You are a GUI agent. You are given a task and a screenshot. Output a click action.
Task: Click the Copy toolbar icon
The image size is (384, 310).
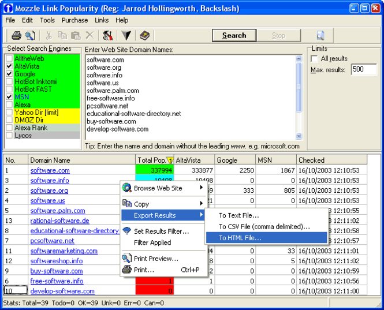pyautogui.click(x=62, y=36)
